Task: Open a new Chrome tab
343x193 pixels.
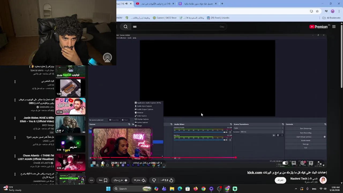Action: 222,3
